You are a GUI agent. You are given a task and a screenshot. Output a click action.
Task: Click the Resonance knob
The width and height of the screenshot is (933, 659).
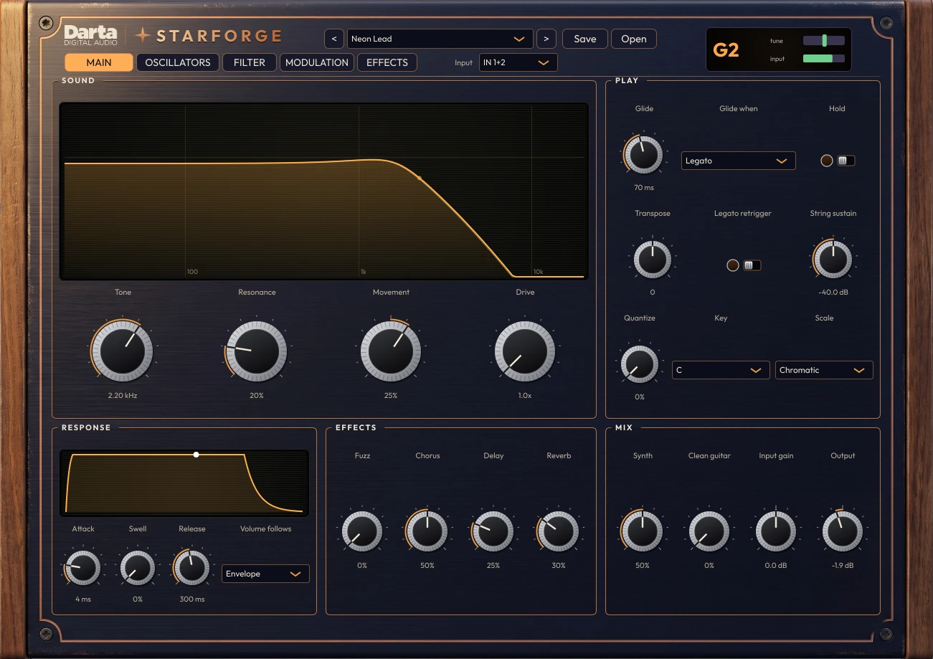point(257,351)
